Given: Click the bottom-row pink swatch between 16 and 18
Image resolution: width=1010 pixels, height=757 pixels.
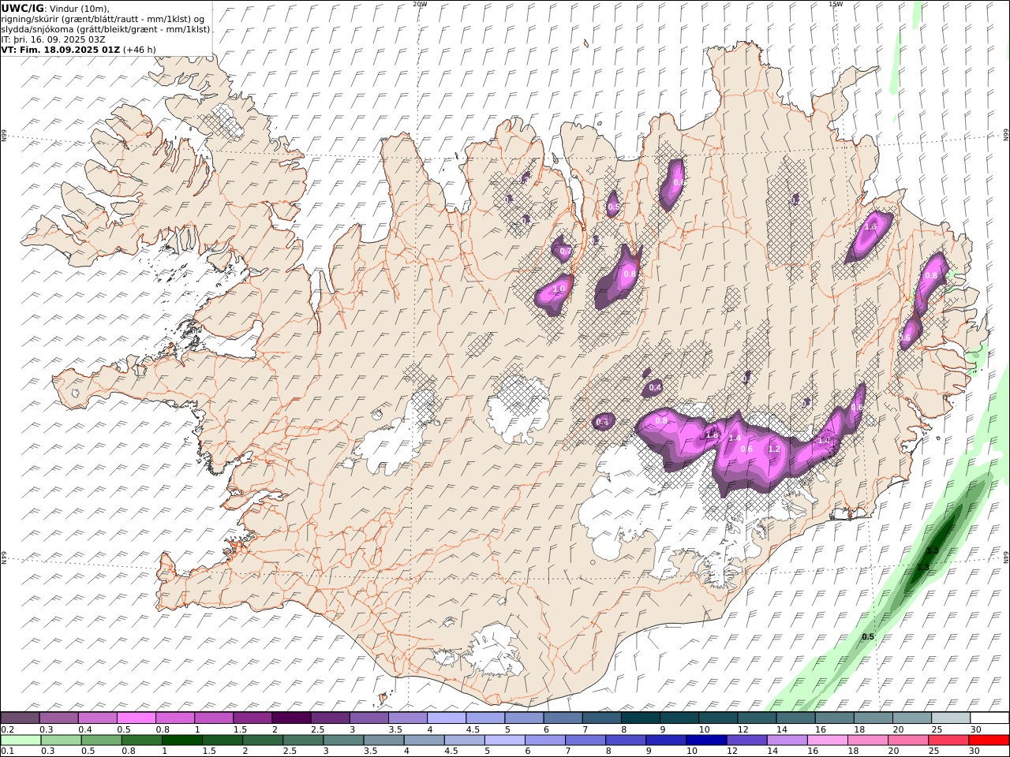Looking at the screenshot, I should [828, 740].
